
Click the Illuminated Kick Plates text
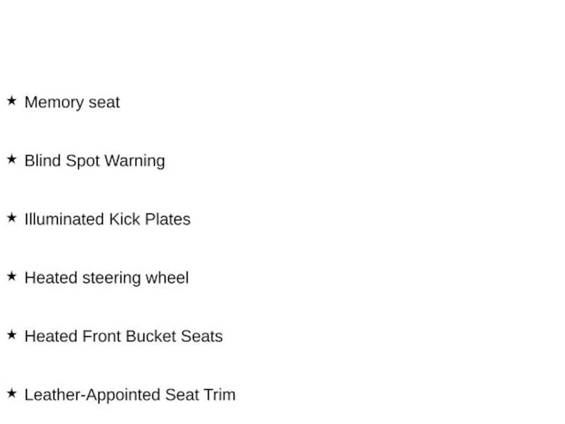click(x=107, y=219)
